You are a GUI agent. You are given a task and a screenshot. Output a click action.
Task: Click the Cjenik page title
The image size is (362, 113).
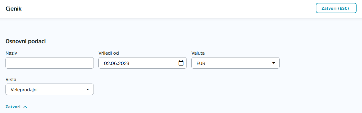(x=13, y=9)
